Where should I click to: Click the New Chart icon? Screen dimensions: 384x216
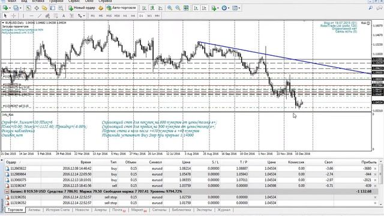5,8
